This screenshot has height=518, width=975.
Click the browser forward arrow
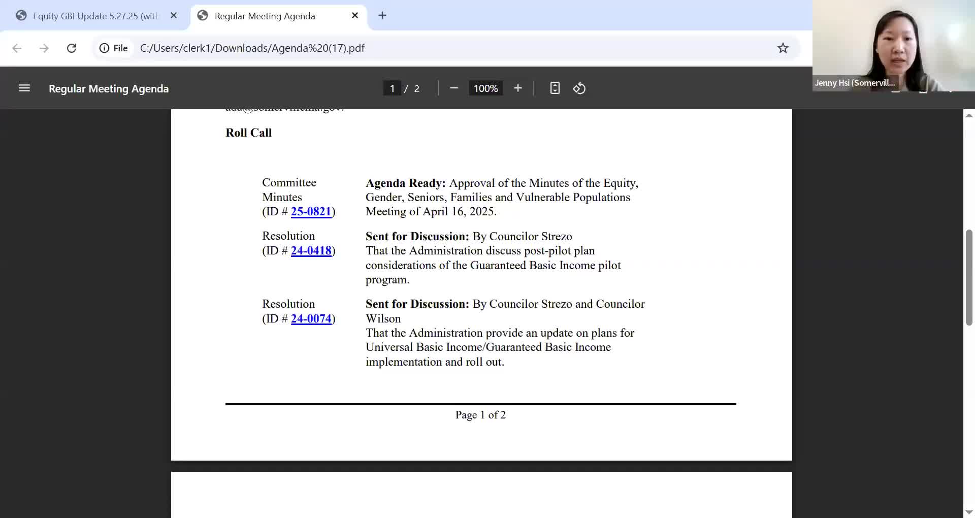(x=44, y=48)
